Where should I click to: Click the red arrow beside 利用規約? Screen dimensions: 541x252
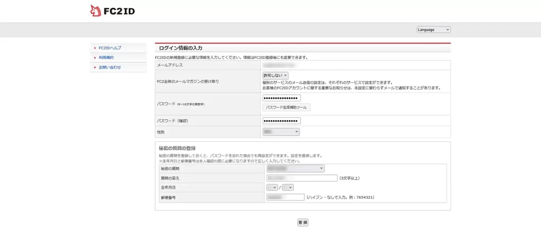pos(95,57)
